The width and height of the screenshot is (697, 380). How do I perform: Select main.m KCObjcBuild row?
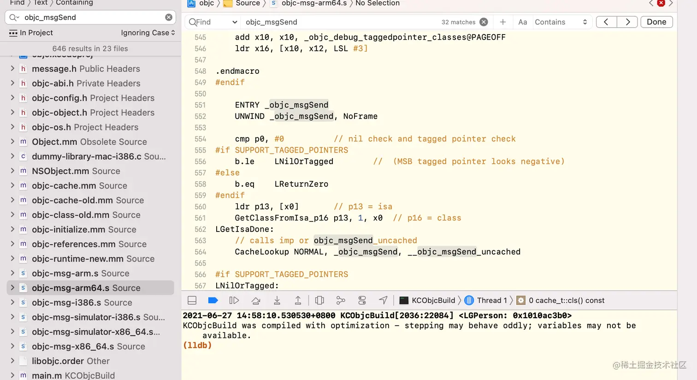tap(90, 375)
